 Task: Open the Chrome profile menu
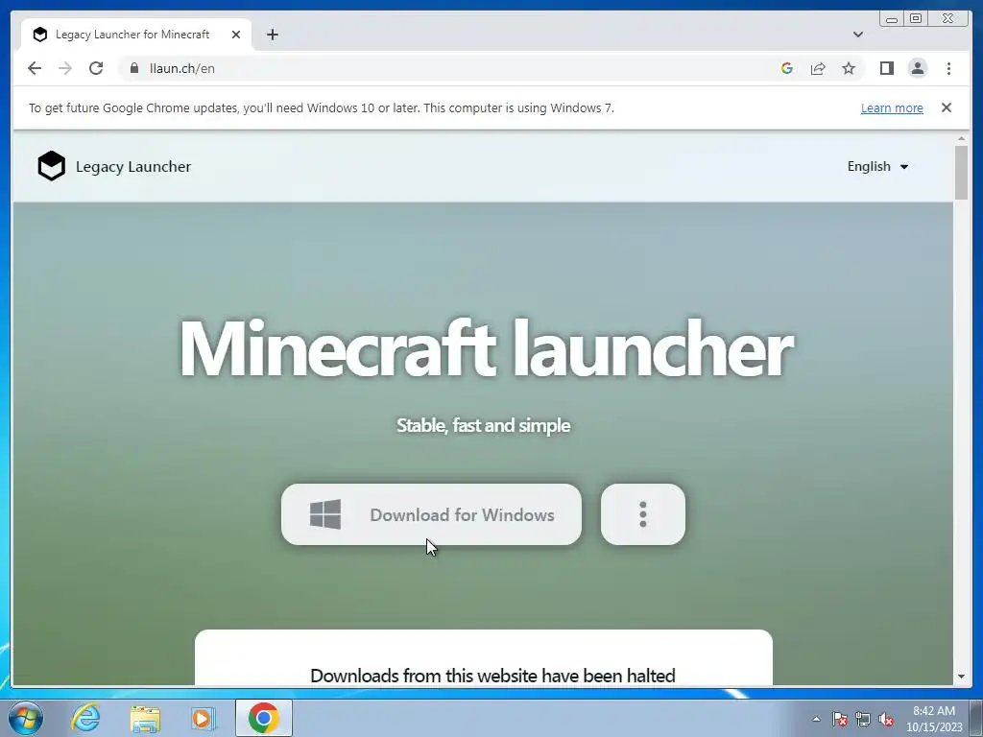click(x=917, y=68)
